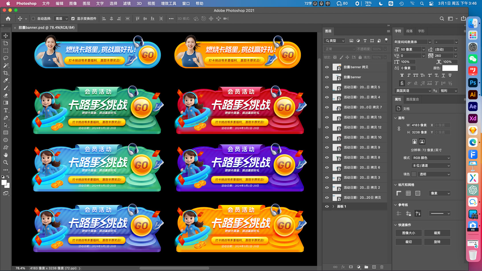This screenshot has width=482, height=271.
Task: Open the RGB 颜色 mode dropdown
Action: pyautogui.click(x=431, y=158)
